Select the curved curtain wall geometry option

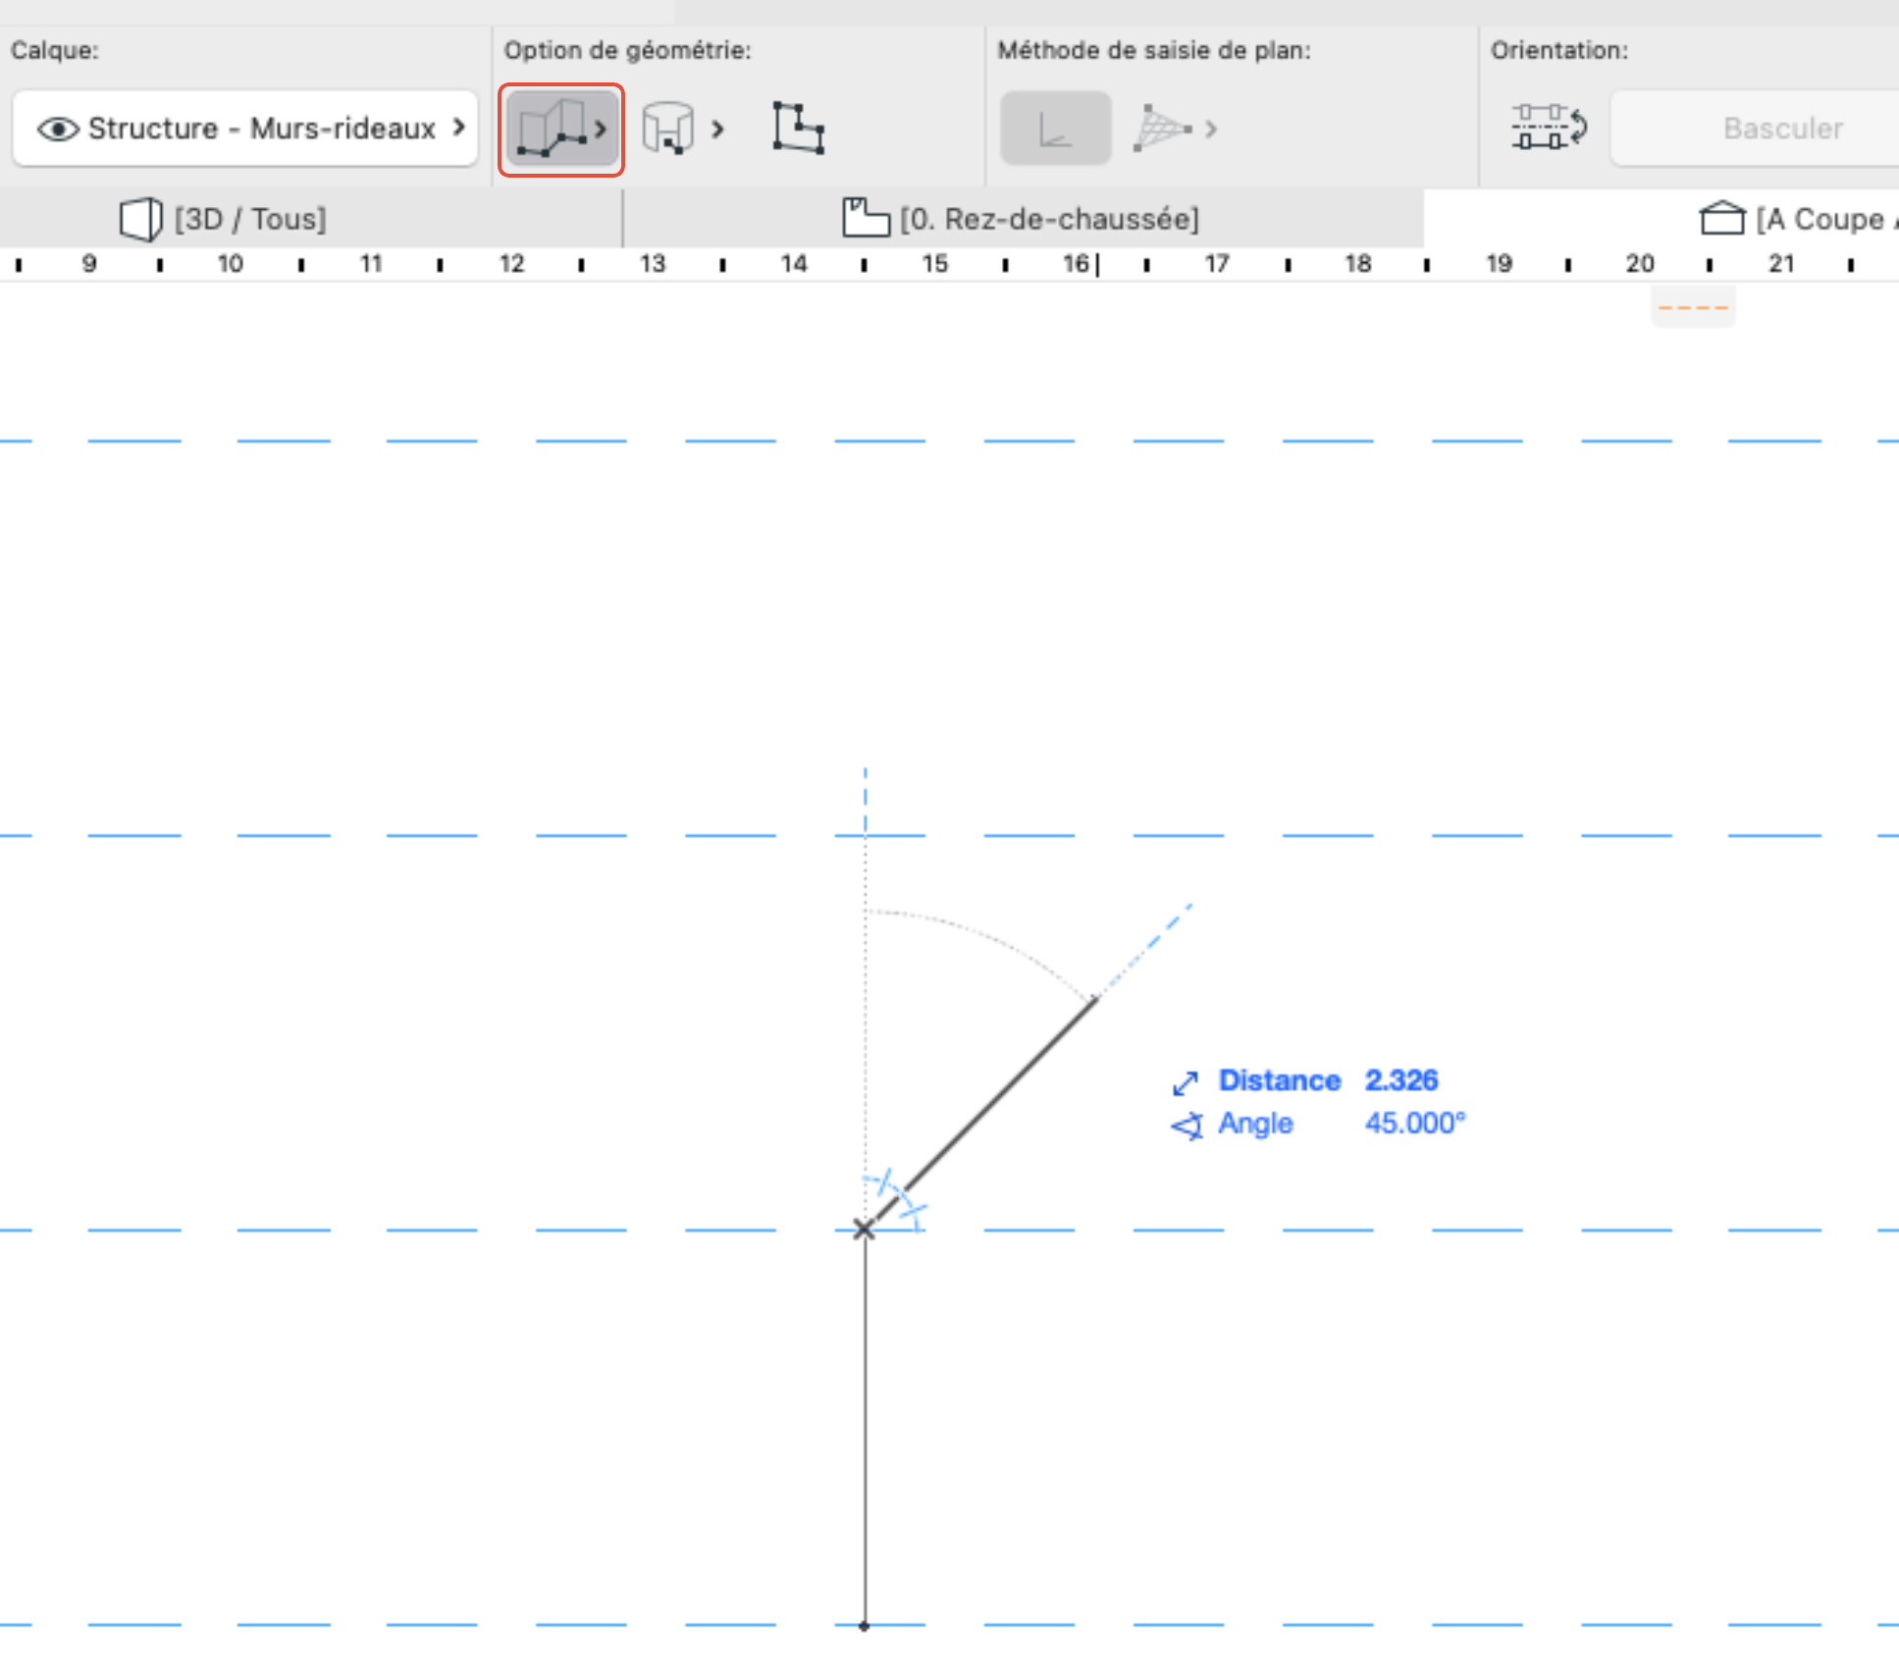[667, 129]
